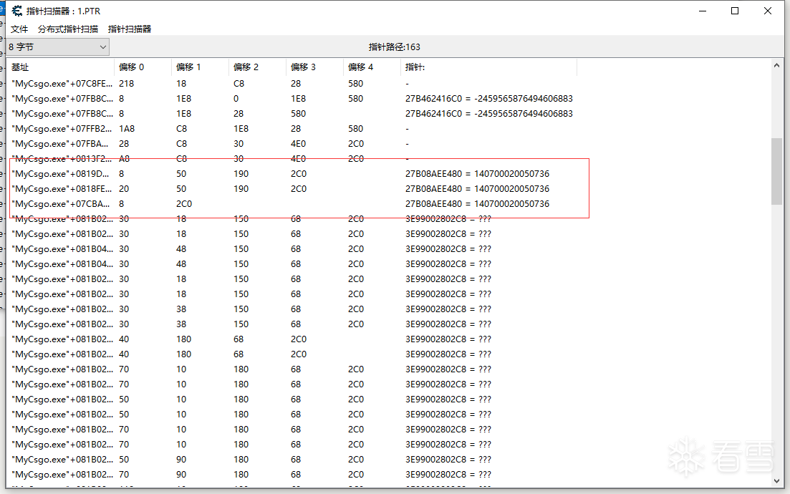The width and height of the screenshot is (790, 494).
Task: Sort by the 偏移 3 column header
Action: pos(315,67)
